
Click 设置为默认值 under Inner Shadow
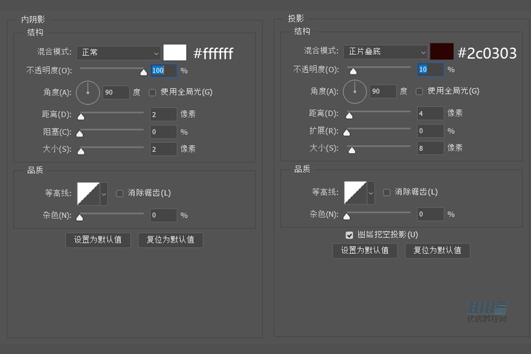(x=98, y=240)
